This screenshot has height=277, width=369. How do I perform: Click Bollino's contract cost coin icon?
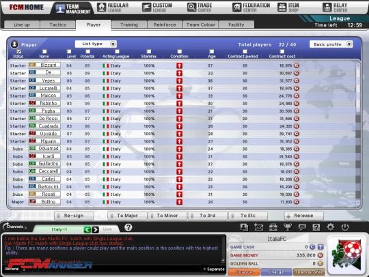pyautogui.click(x=297, y=202)
